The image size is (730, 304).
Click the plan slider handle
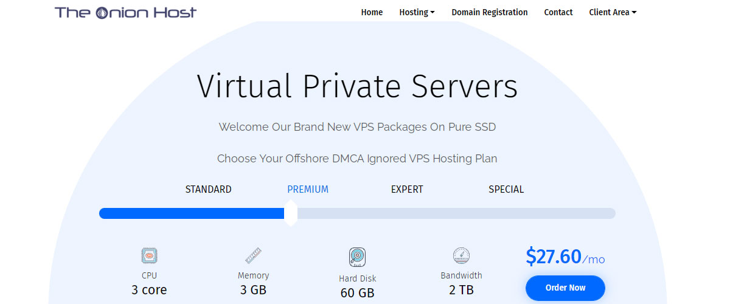point(291,213)
